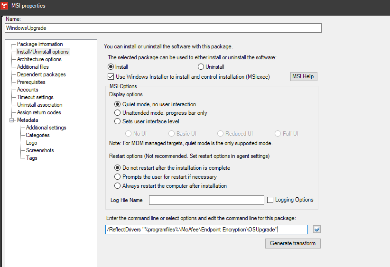Click the checkmark icon beside command line
Viewport: 390px width, 267px height.
click(317, 230)
